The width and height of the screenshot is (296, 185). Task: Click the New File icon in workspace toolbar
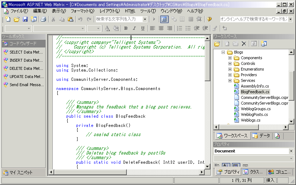(x=227, y=44)
